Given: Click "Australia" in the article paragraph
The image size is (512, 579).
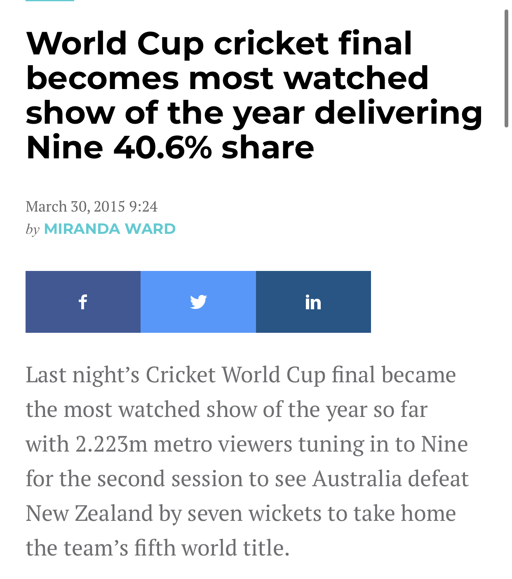Looking at the screenshot, I should (357, 479).
